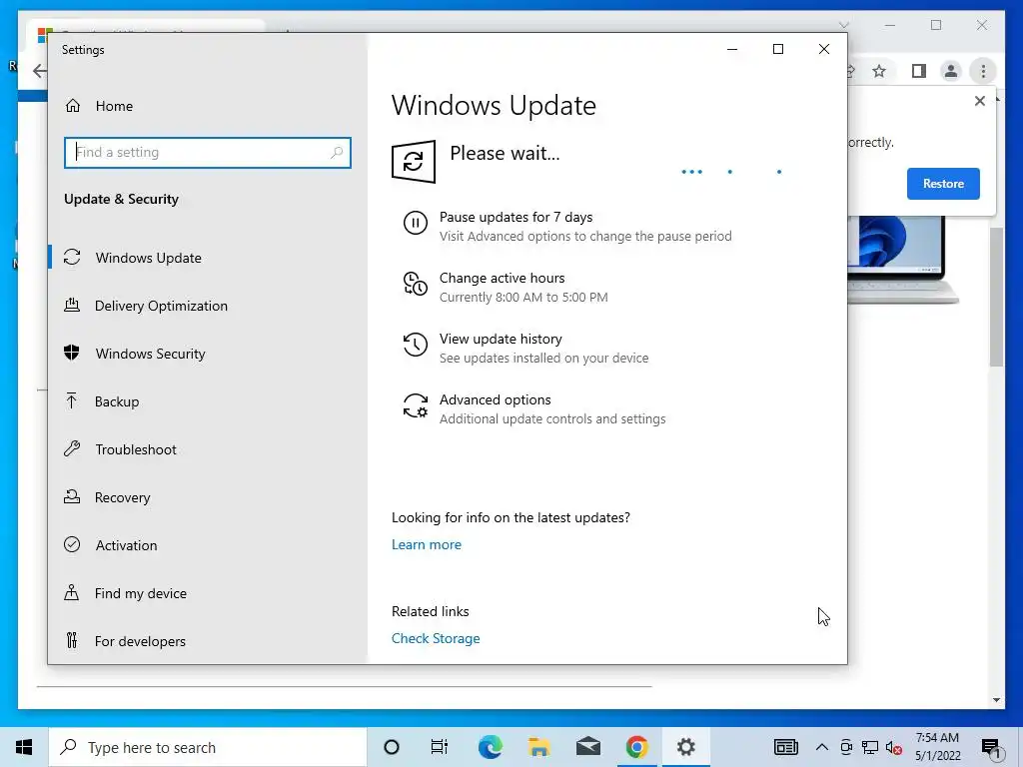Show hidden tray icons with chevron
Viewport: 1023px width, 767px height.
click(822, 747)
